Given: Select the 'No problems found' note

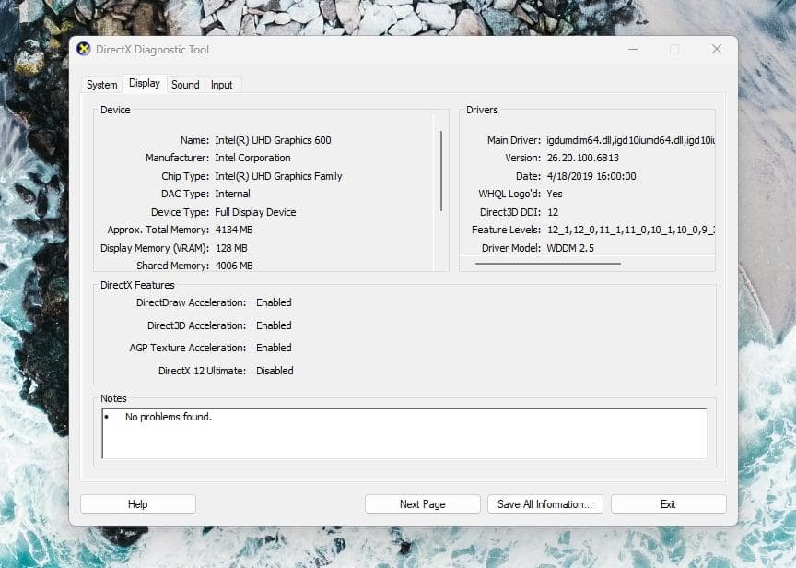Looking at the screenshot, I should click(x=168, y=417).
